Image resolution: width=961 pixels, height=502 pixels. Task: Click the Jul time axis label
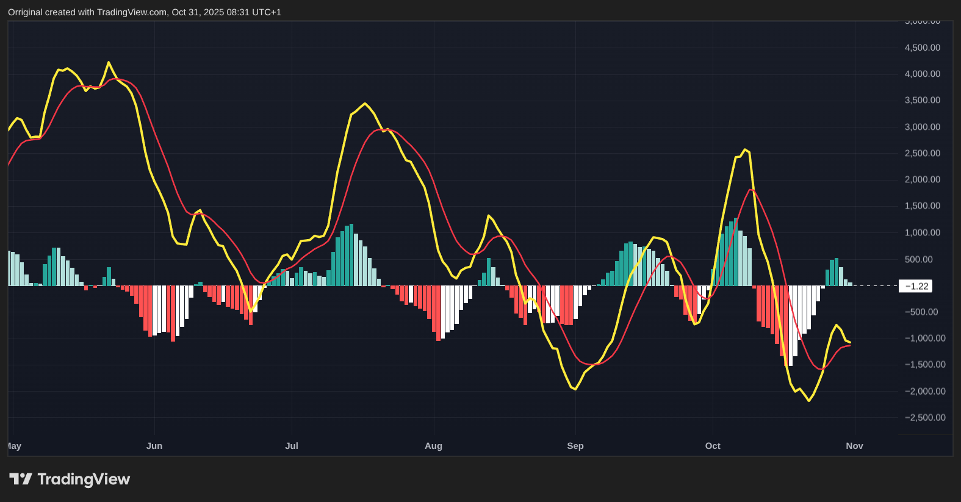tap(292, 446)
